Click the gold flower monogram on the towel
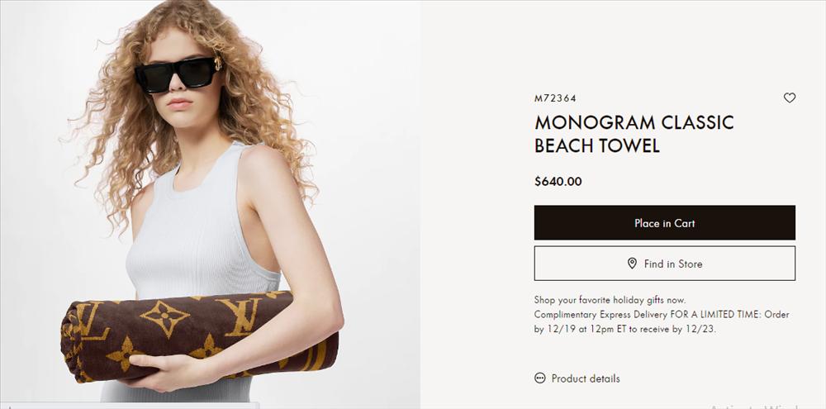This screenshot has height=409, width=826. click(x=165, y=318)
